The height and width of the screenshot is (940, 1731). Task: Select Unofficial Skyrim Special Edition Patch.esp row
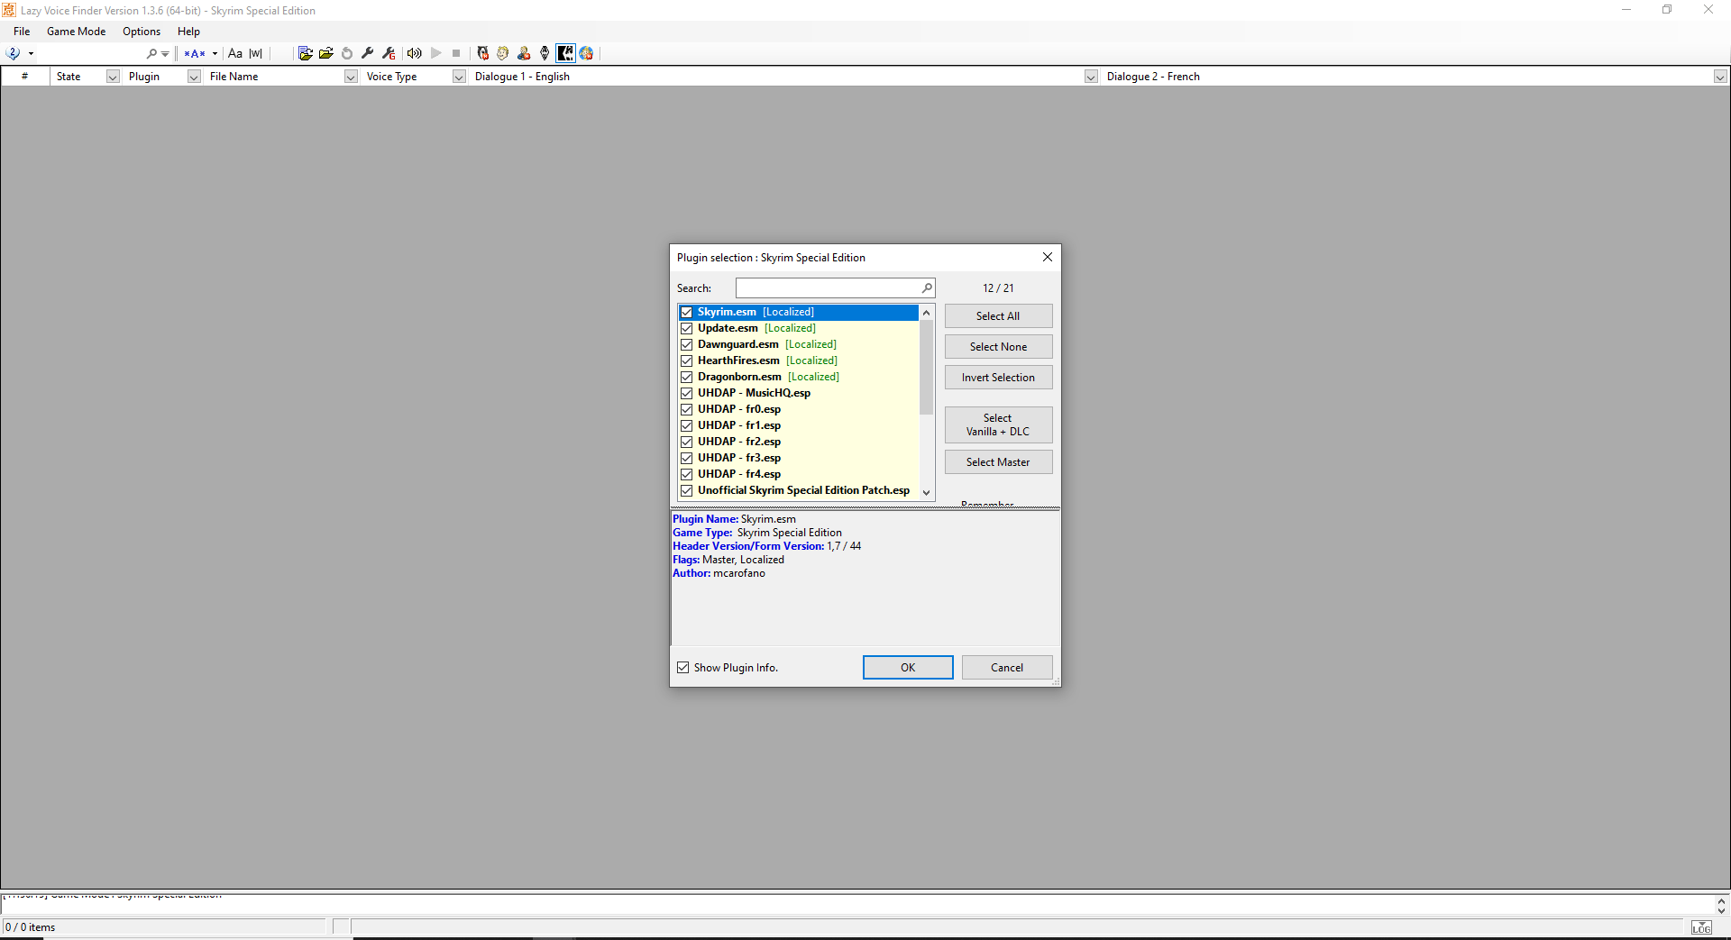[x=799, y=490]
